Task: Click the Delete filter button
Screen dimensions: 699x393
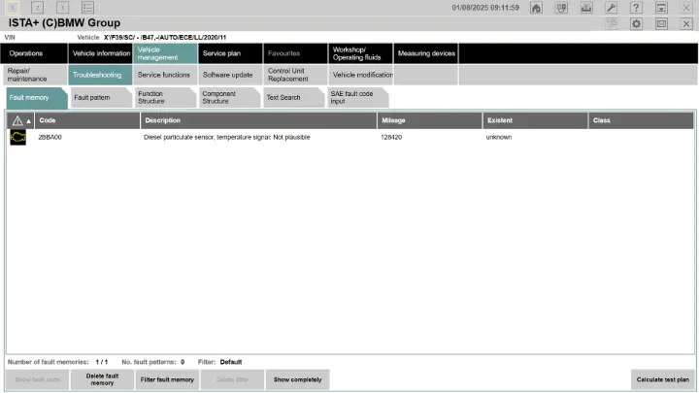Action: tap(232, 379)
